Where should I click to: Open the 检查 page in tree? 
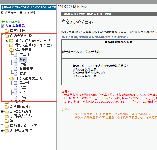click(23, 92)
